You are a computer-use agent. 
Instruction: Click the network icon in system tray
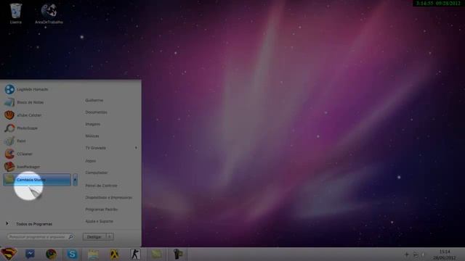coord(415,254)
